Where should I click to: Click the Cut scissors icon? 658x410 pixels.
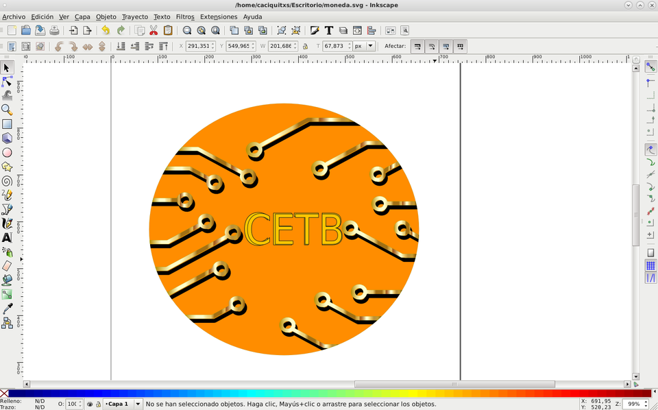pyautogui.click(x=154, y=30)
